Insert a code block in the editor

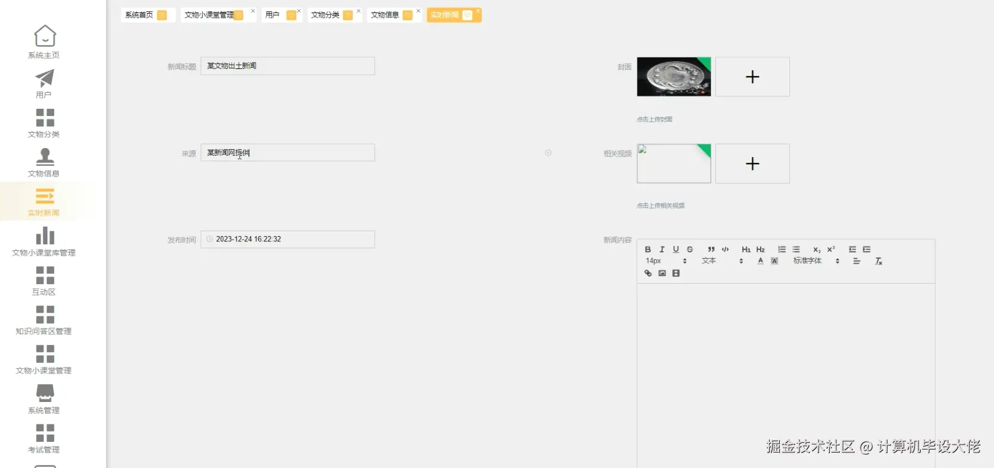click(725, 249)
